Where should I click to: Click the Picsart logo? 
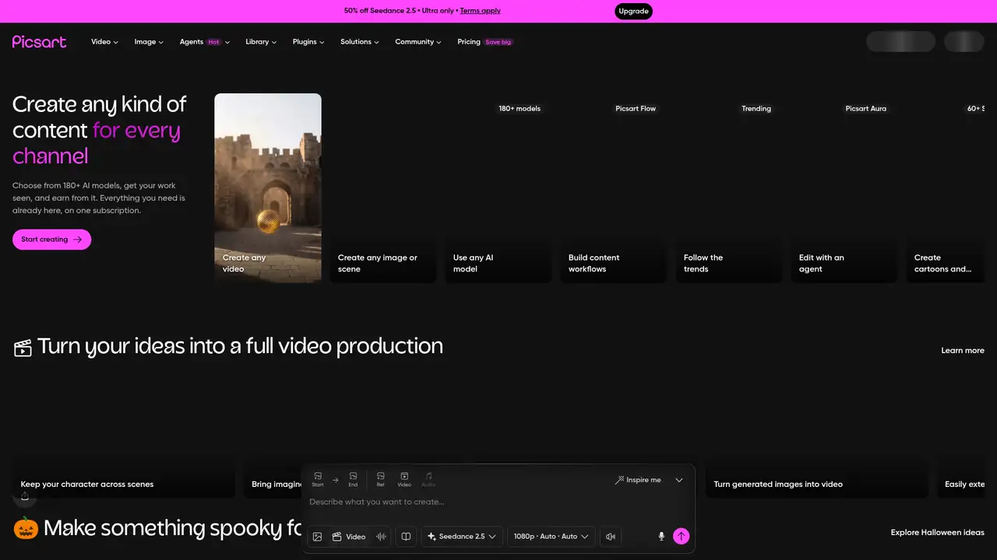[39, 41]
